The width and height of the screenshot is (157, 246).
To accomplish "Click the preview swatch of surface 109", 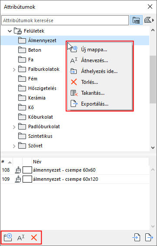I will coord(27,179).
